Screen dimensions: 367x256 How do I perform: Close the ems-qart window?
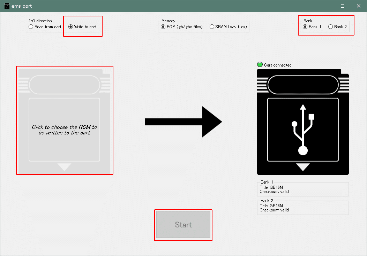pos(358,6)
